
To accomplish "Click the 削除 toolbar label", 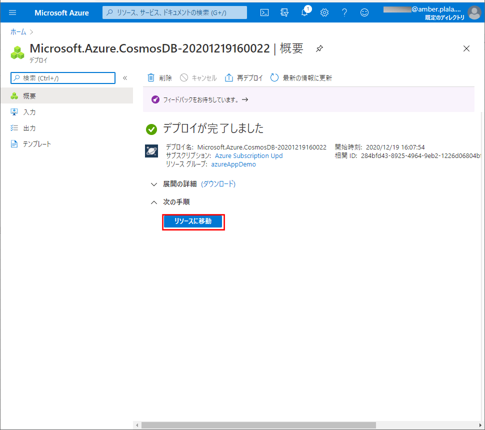I will [x=165, y=78].
